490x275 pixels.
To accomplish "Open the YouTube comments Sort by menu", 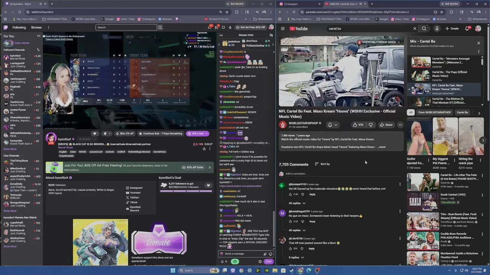I will (x=322, y=164).
